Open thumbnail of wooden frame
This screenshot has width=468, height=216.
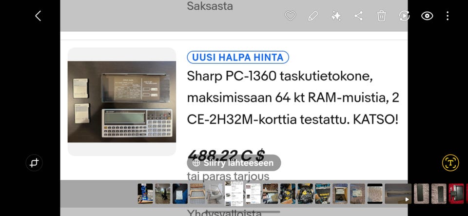tap(197, 194)
